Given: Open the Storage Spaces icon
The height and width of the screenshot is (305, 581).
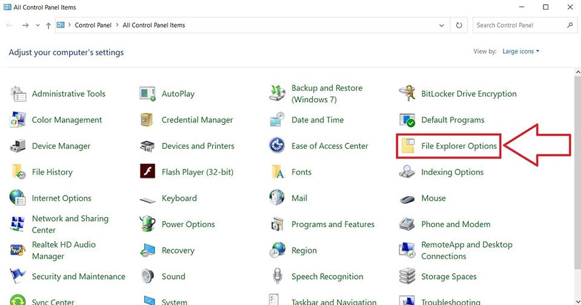Looking at the screenshot, I should pos(407,276).
